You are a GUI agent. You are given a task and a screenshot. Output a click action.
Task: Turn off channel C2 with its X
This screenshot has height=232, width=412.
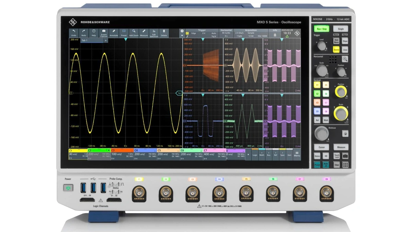[109, 151]
